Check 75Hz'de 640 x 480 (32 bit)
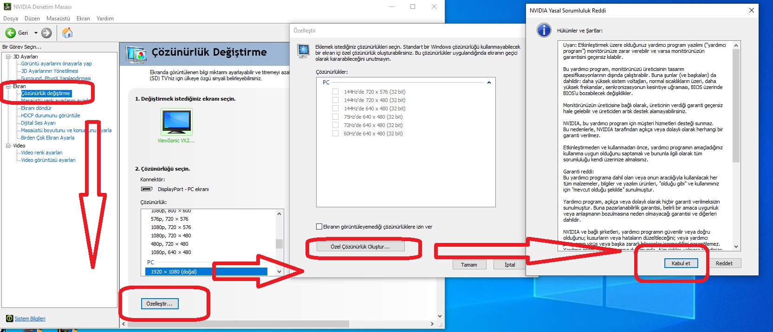Viewport: 773px width, 332px height. point(335,117)
